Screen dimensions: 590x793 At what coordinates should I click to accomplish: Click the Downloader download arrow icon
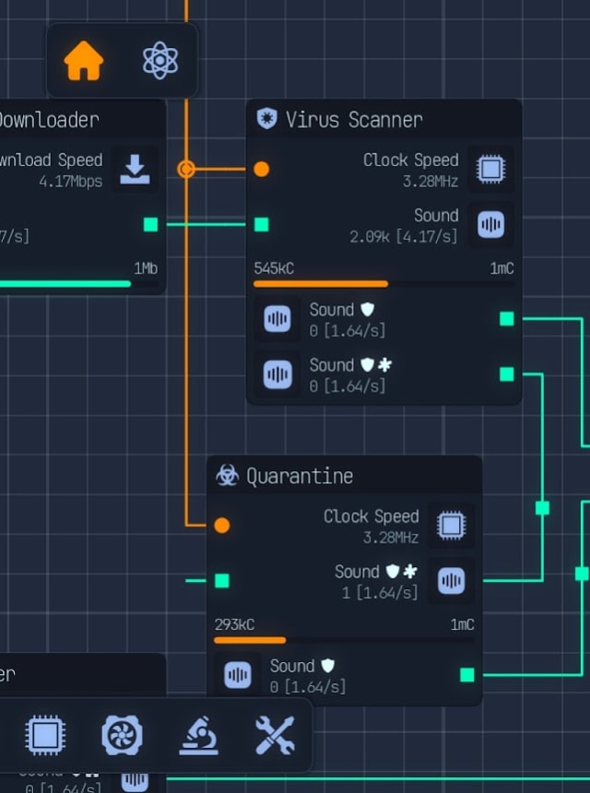click(x=135, y=170)
